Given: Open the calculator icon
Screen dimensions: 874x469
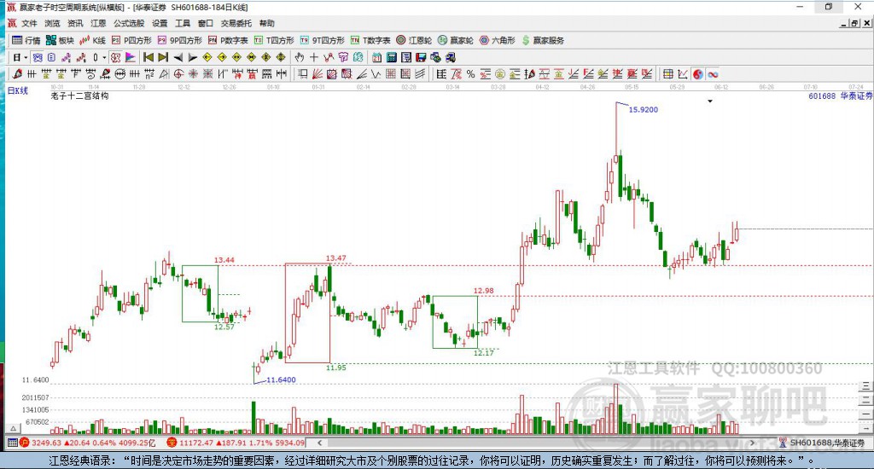Looking at the screenshot, I should tap(391, 57).
